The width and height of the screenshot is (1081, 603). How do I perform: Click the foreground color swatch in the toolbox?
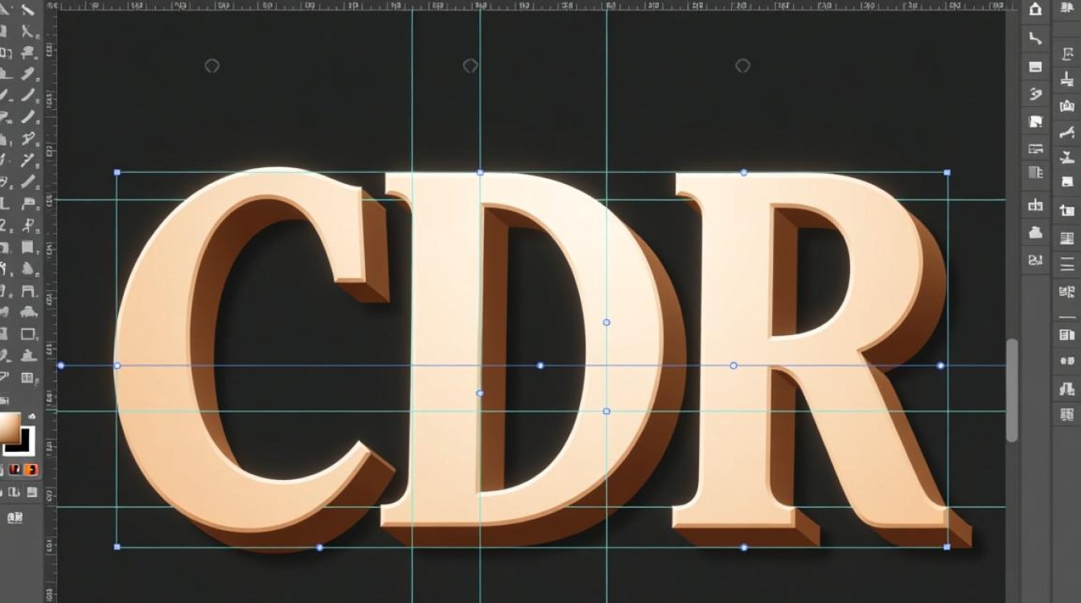coord(10,428)
